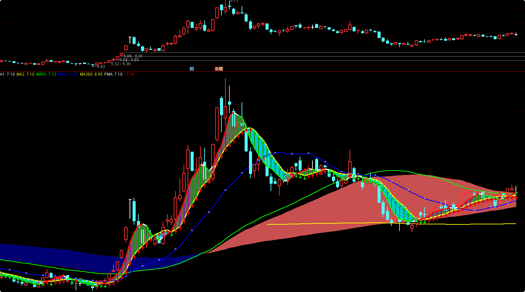Select the A1: 7.18 indicator label

pyautogui.click(x=7, y=74)
